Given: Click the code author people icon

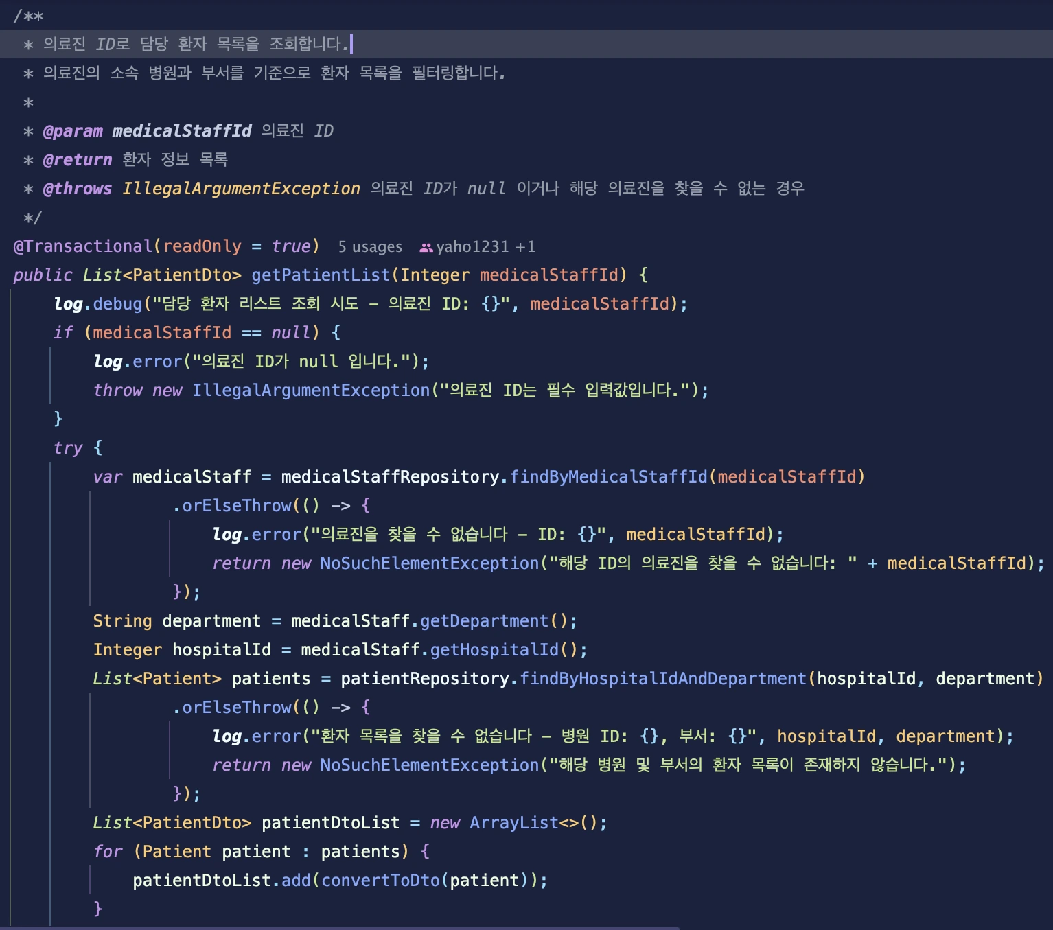Looking at the screenshot, I should [x=426, y=247].
